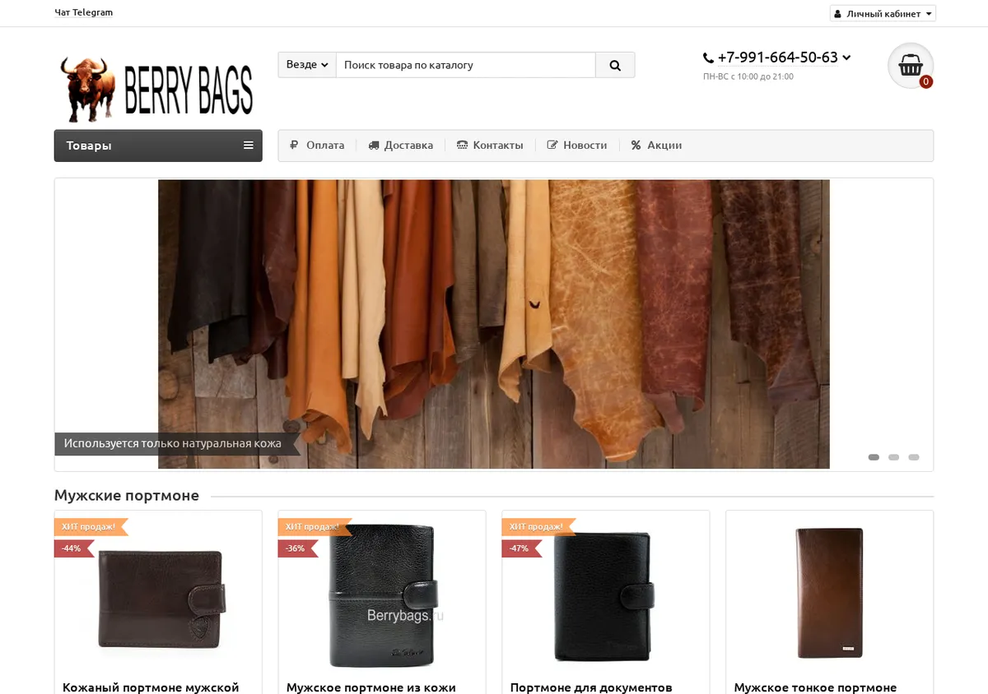Open the Личный кабинет dropdown

[x=883, y=14]
